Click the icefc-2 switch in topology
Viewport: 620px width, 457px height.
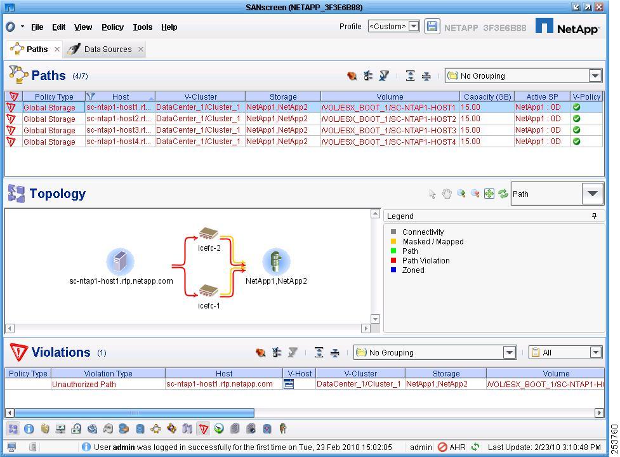pos(208,234)
